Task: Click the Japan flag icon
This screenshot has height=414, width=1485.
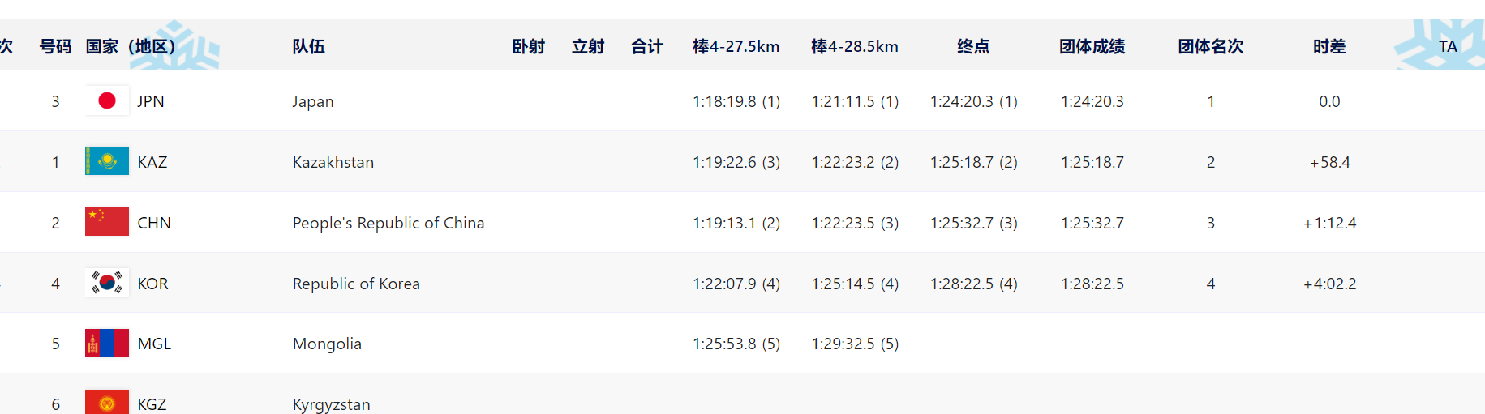Action: pos(107,100)
